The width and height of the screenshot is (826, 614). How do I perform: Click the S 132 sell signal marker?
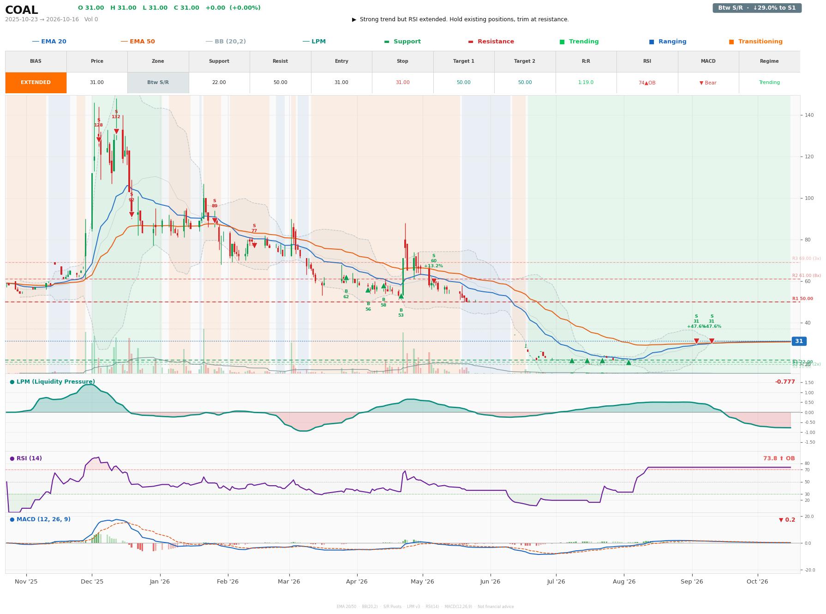pos(116,132)
